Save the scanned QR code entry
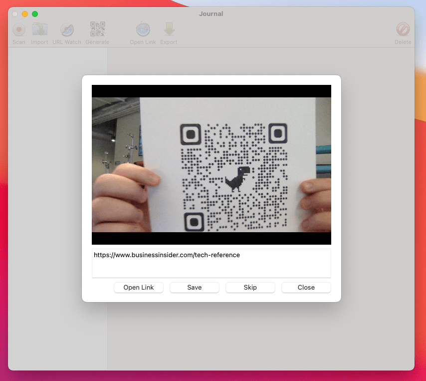 point(194,287)
